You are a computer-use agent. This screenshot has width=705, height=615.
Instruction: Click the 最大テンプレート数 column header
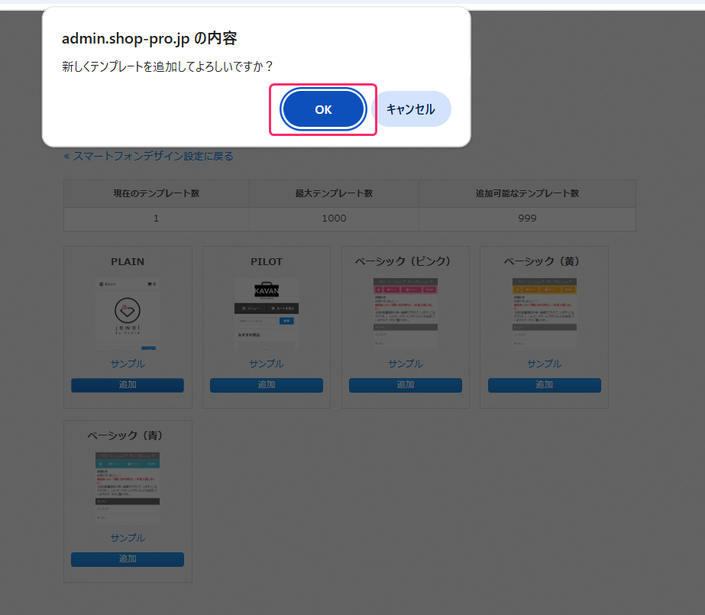point(334,193)
